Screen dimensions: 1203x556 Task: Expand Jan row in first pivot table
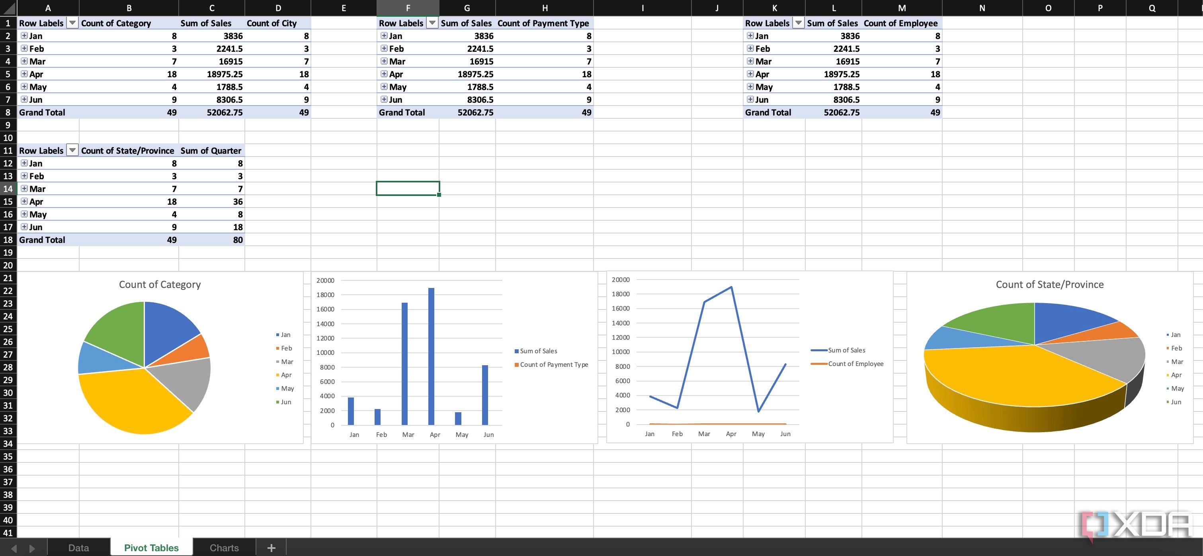24,35
